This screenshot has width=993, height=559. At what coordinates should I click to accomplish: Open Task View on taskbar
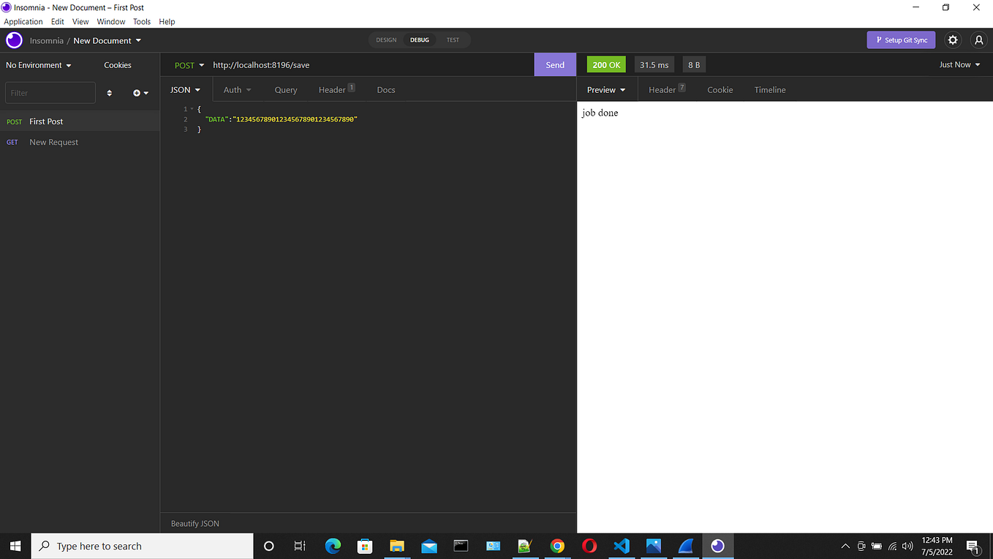[x=300, y=546]
